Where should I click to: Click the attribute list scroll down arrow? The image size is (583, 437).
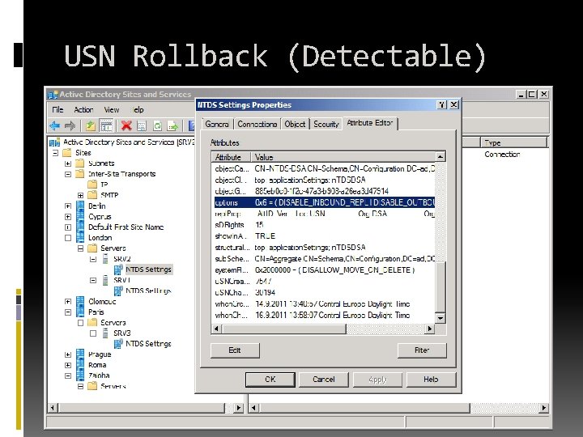click(440, 318)
